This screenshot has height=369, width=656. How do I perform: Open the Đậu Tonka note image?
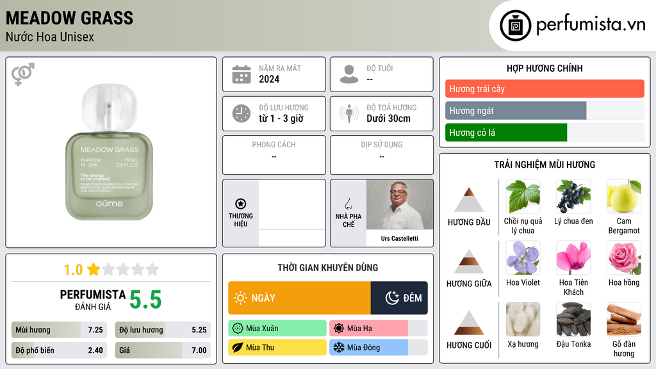[573, 320]
